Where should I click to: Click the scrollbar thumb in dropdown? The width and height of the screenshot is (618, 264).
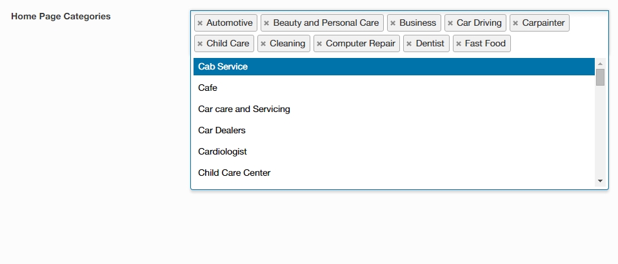(x=600, y=77)
